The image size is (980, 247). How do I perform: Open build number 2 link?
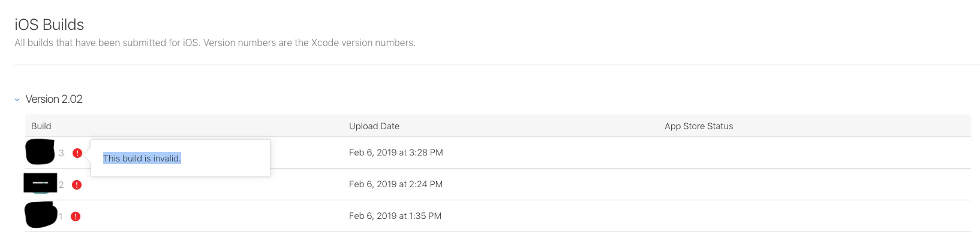pyautogui.click(x=61, y=185)
